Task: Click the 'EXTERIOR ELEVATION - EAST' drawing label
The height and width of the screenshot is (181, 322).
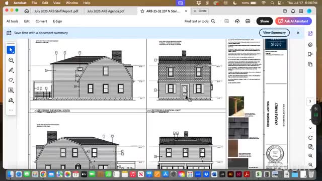Action: tap(166, 111)
